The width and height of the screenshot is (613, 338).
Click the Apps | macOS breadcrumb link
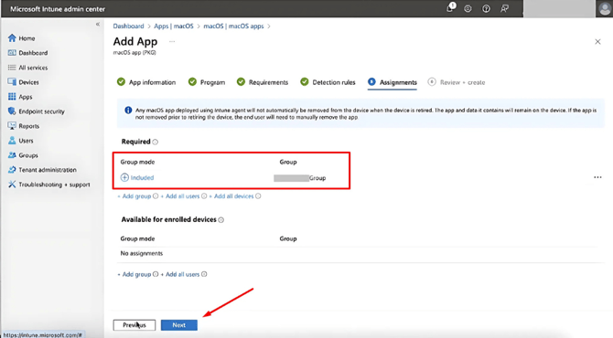click(x=174, y=26)
